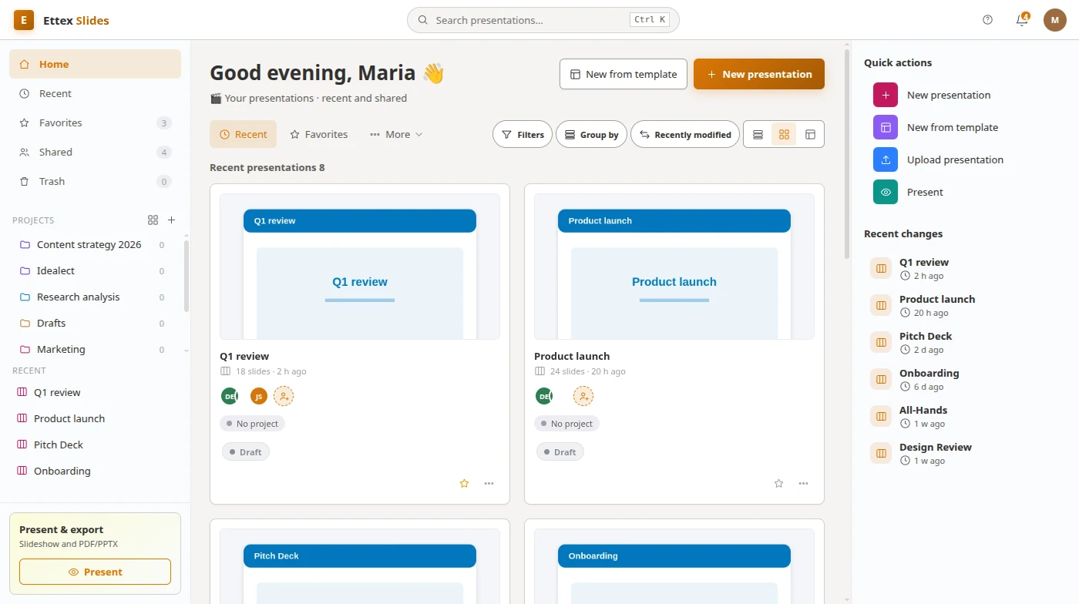Click the JS avatar on Q1 review
This screenshot has width=1079, height=604.
(x=259, y=396)
